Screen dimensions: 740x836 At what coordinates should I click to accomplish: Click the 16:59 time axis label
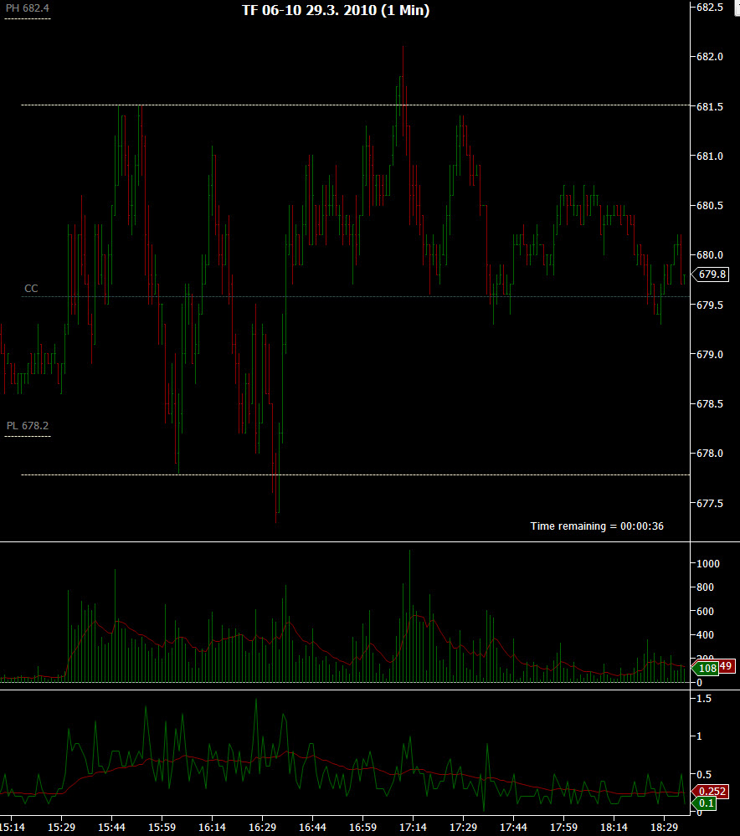point(362,828)
